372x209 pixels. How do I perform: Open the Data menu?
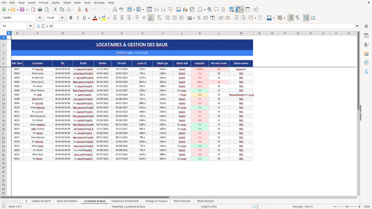point(77,2)
